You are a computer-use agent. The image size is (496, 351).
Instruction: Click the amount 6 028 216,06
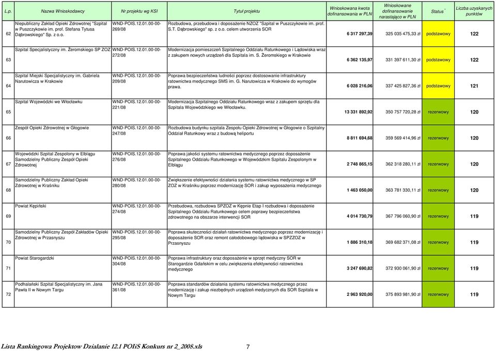click(360, 86)
